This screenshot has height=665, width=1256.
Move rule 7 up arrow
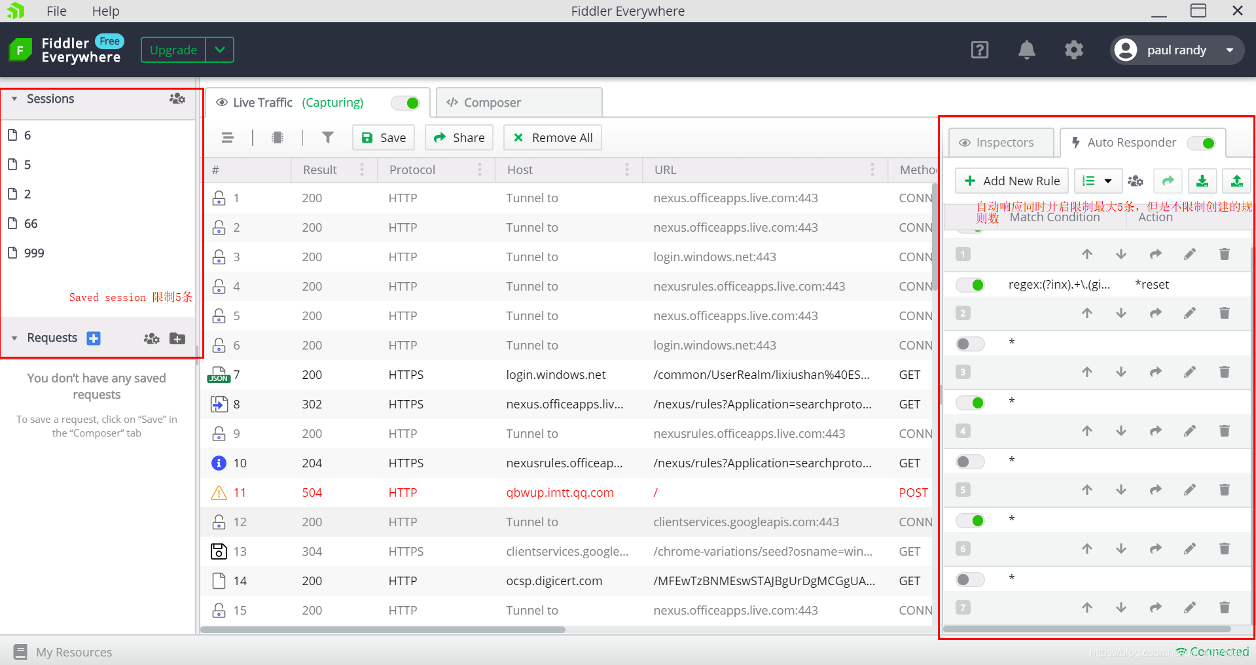coord(1087,607)
